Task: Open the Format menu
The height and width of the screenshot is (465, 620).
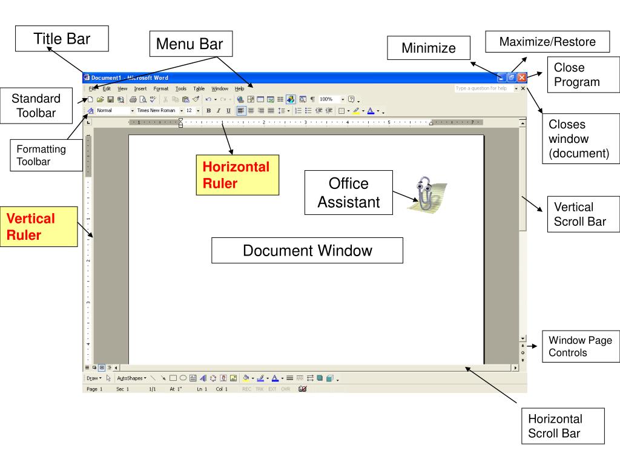Action: pyautogui.click(x=161, y=89)
